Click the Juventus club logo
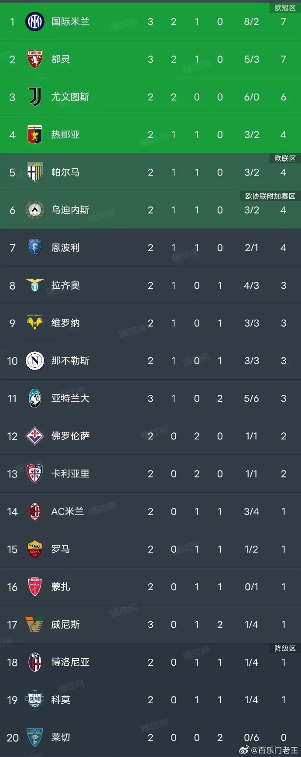Image resolution: width=301 pixels, height=757 pixels. click(x=35, y=97)
